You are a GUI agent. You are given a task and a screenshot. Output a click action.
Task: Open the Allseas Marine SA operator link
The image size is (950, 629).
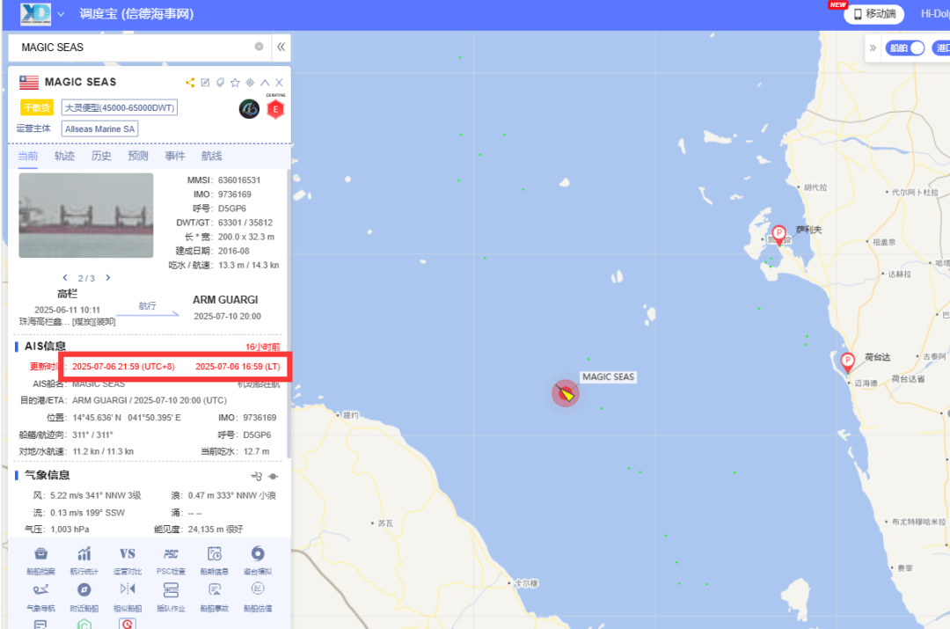[x=100, y=129]
